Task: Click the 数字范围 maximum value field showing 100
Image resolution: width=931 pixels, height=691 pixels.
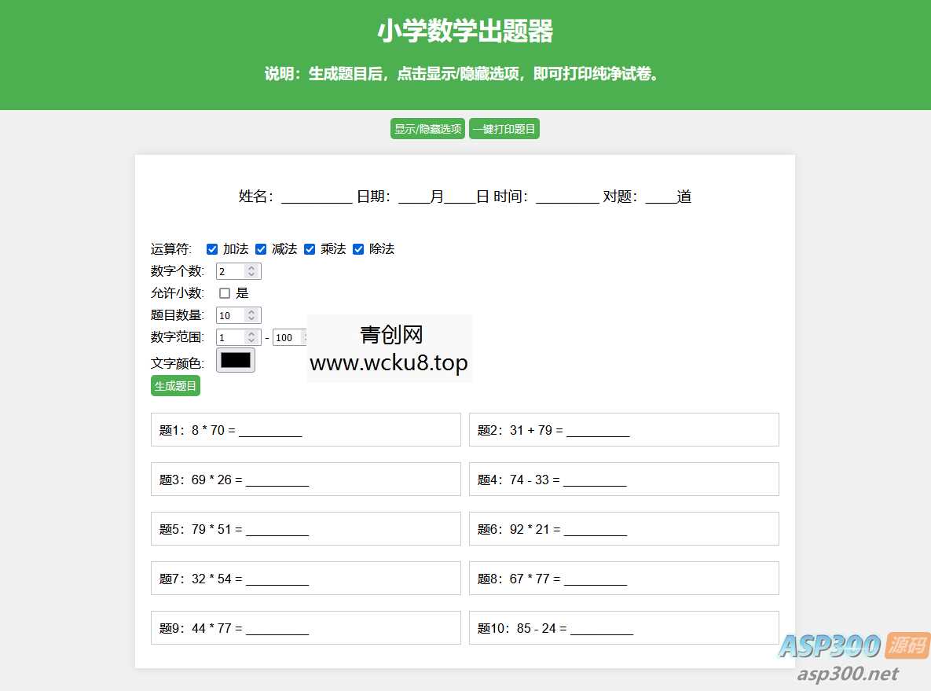Action: [286, 336]
